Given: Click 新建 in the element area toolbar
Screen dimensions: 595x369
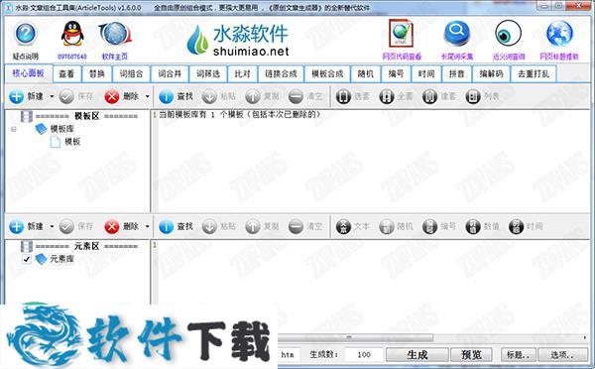Looking at the screenshot, I should click(26, 226).
